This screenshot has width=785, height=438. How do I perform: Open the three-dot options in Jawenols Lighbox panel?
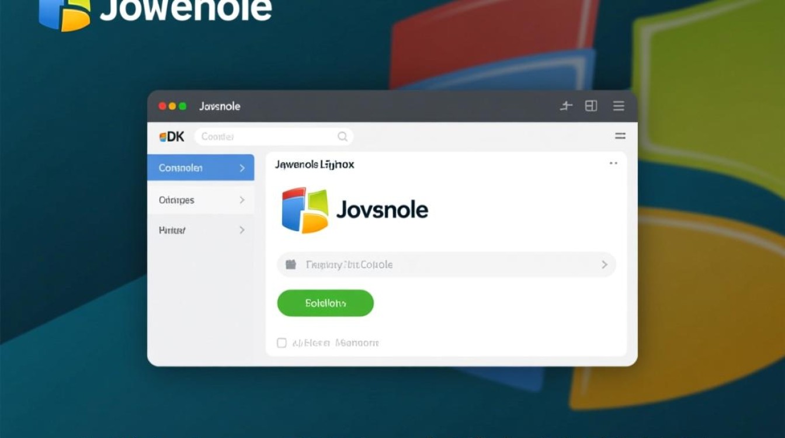[x=613, y=164]
